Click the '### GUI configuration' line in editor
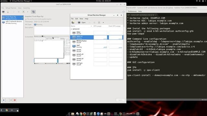Screen dimensions: 207x116 point(141,62)
